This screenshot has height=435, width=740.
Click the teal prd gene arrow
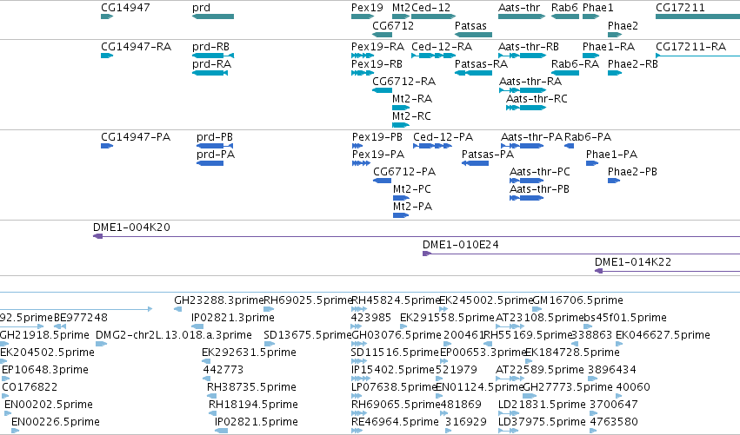[213, 16]
